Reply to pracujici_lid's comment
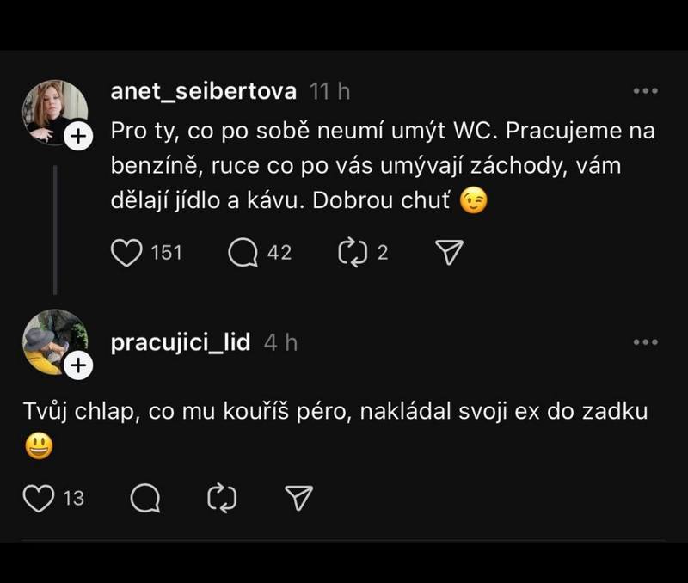688x583 pixels. click(144, 497)
